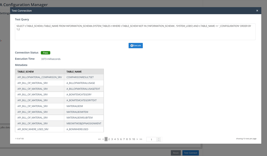Select the A_BOMITEMCATEGORYTEXT cell
Viewport: 267px width, 156px height.
pos(84,100)
